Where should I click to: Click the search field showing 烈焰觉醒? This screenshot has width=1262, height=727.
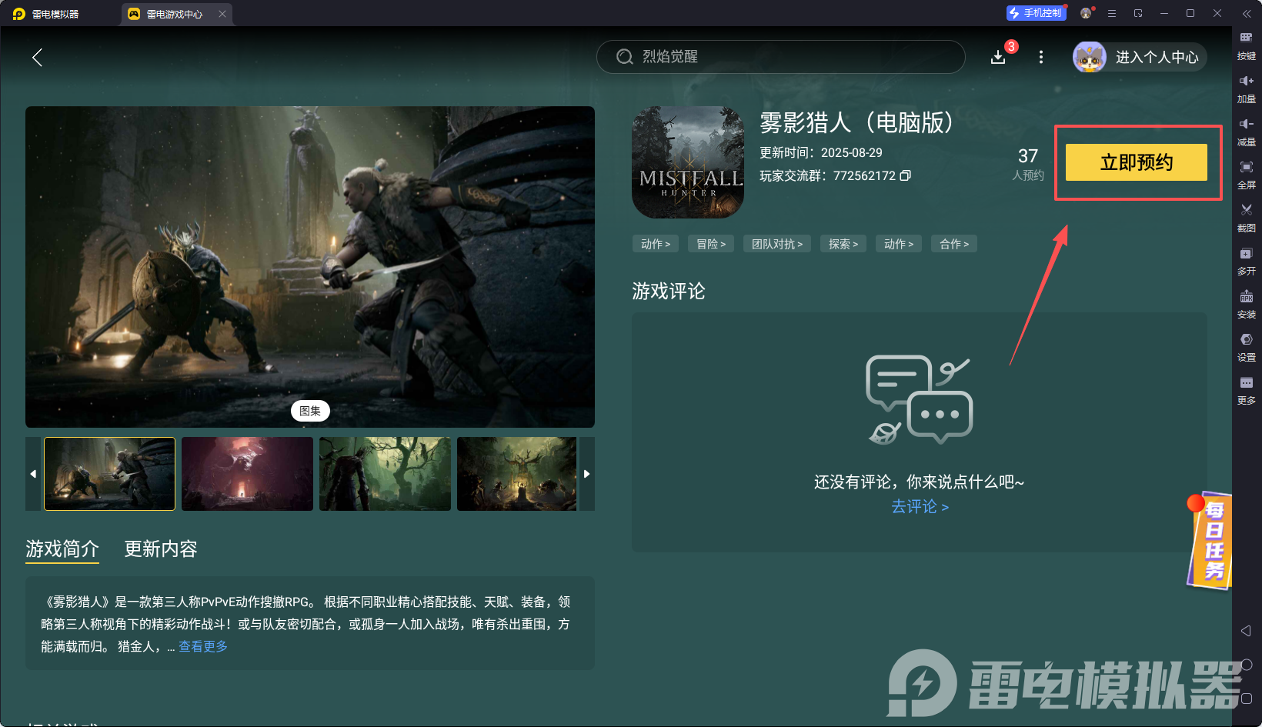(780, 57)
